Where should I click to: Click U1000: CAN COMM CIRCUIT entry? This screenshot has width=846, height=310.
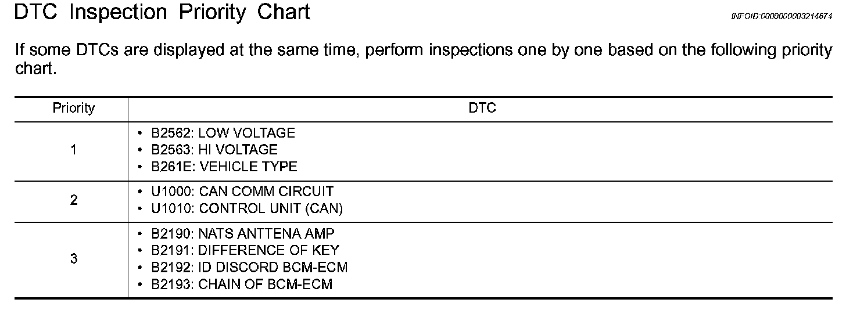click(242, 192)
